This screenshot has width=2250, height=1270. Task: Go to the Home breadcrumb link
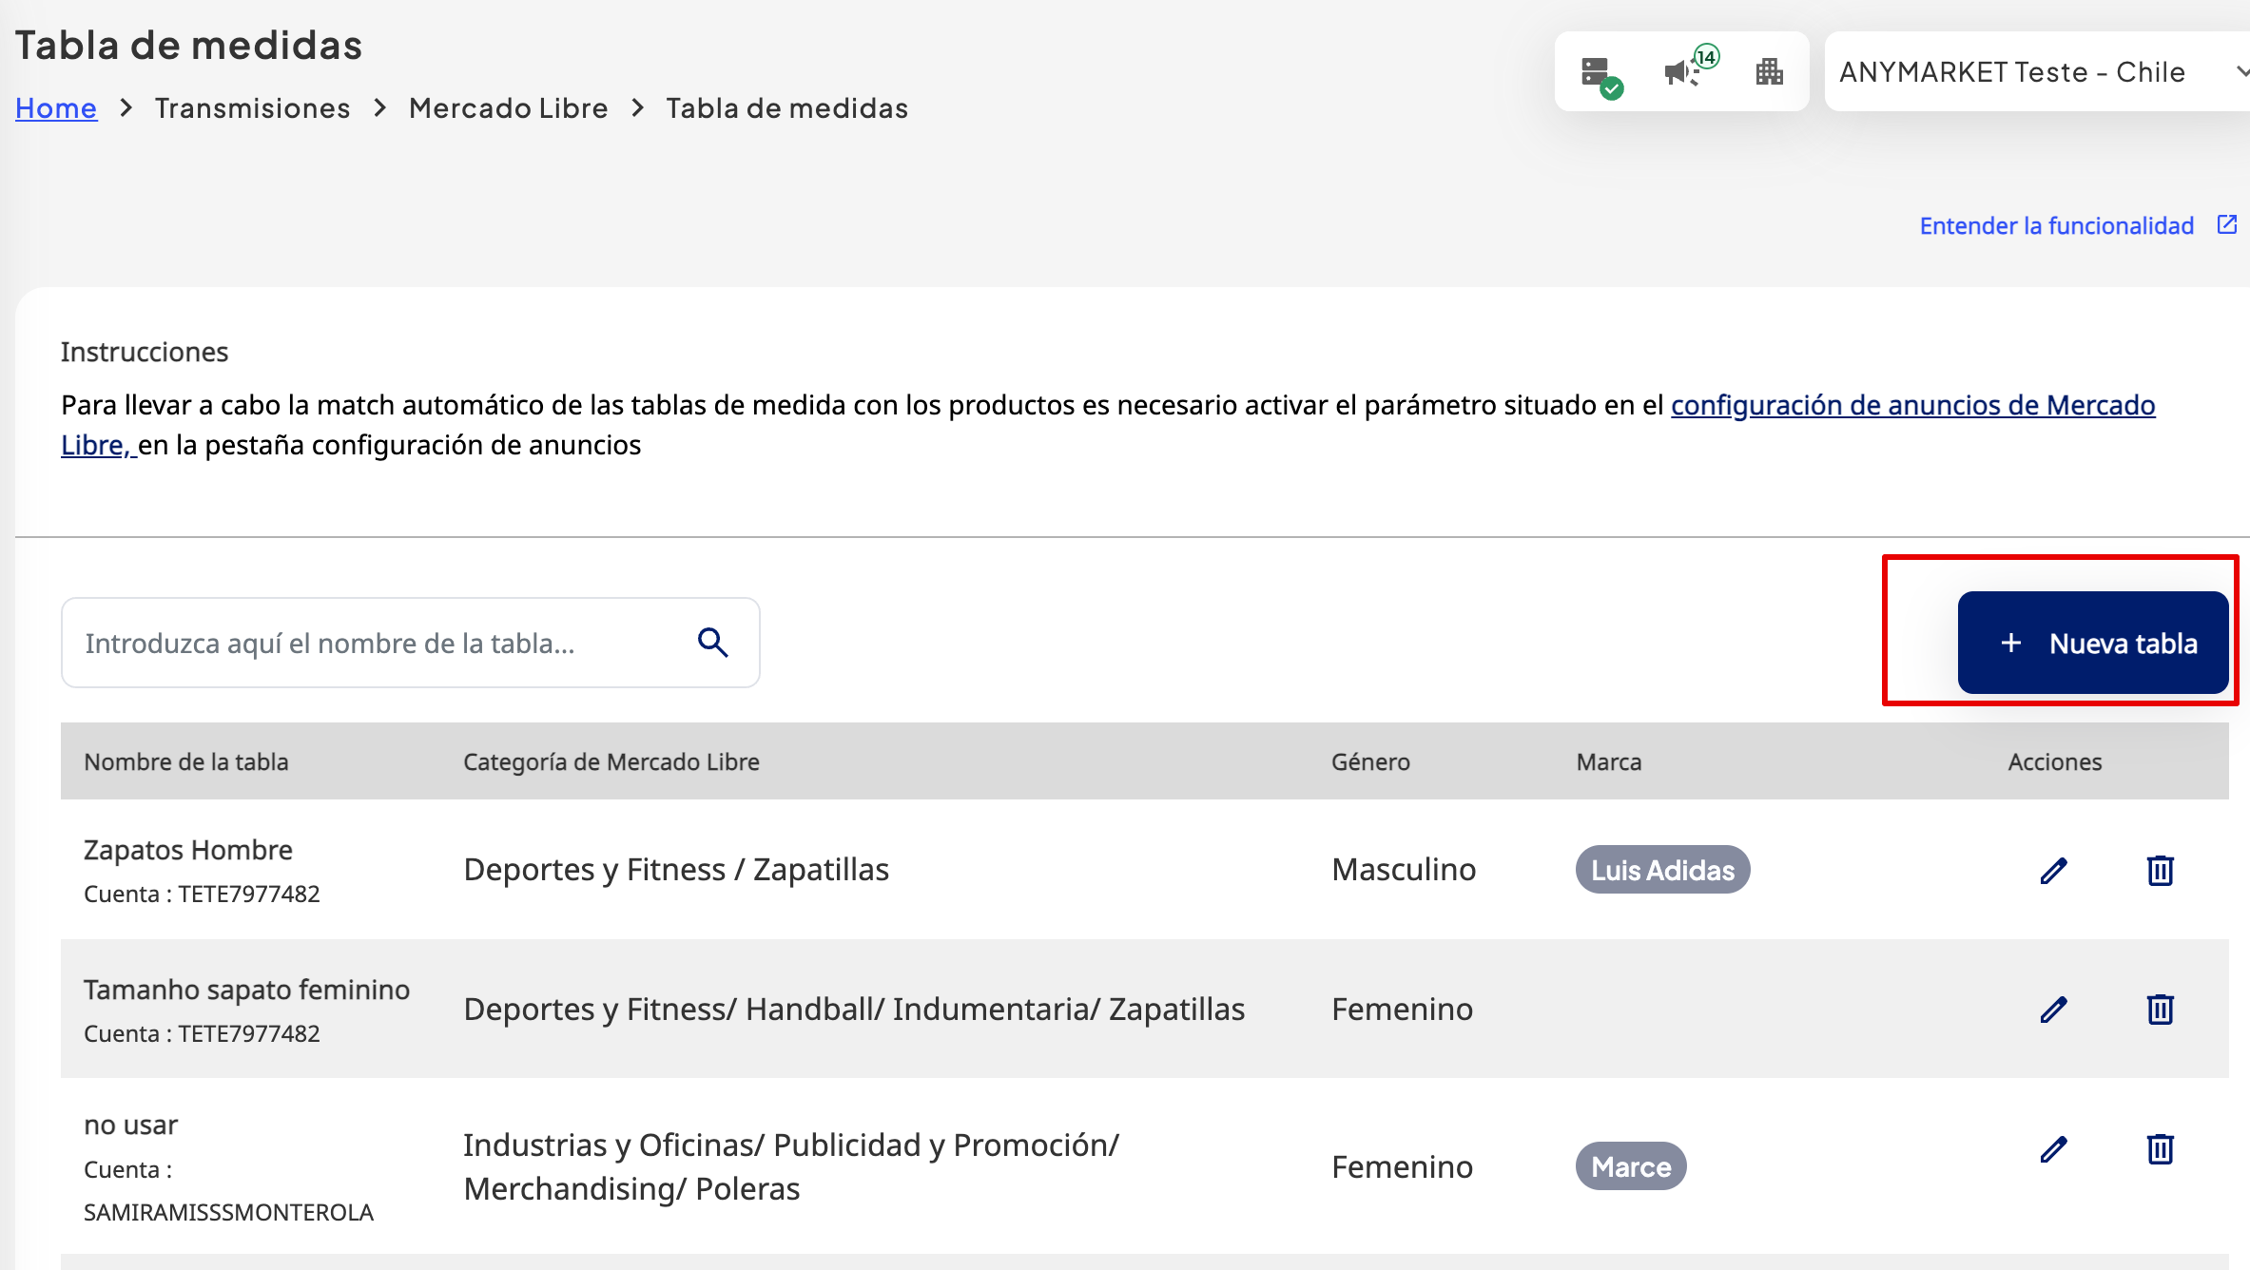[56, 108]
